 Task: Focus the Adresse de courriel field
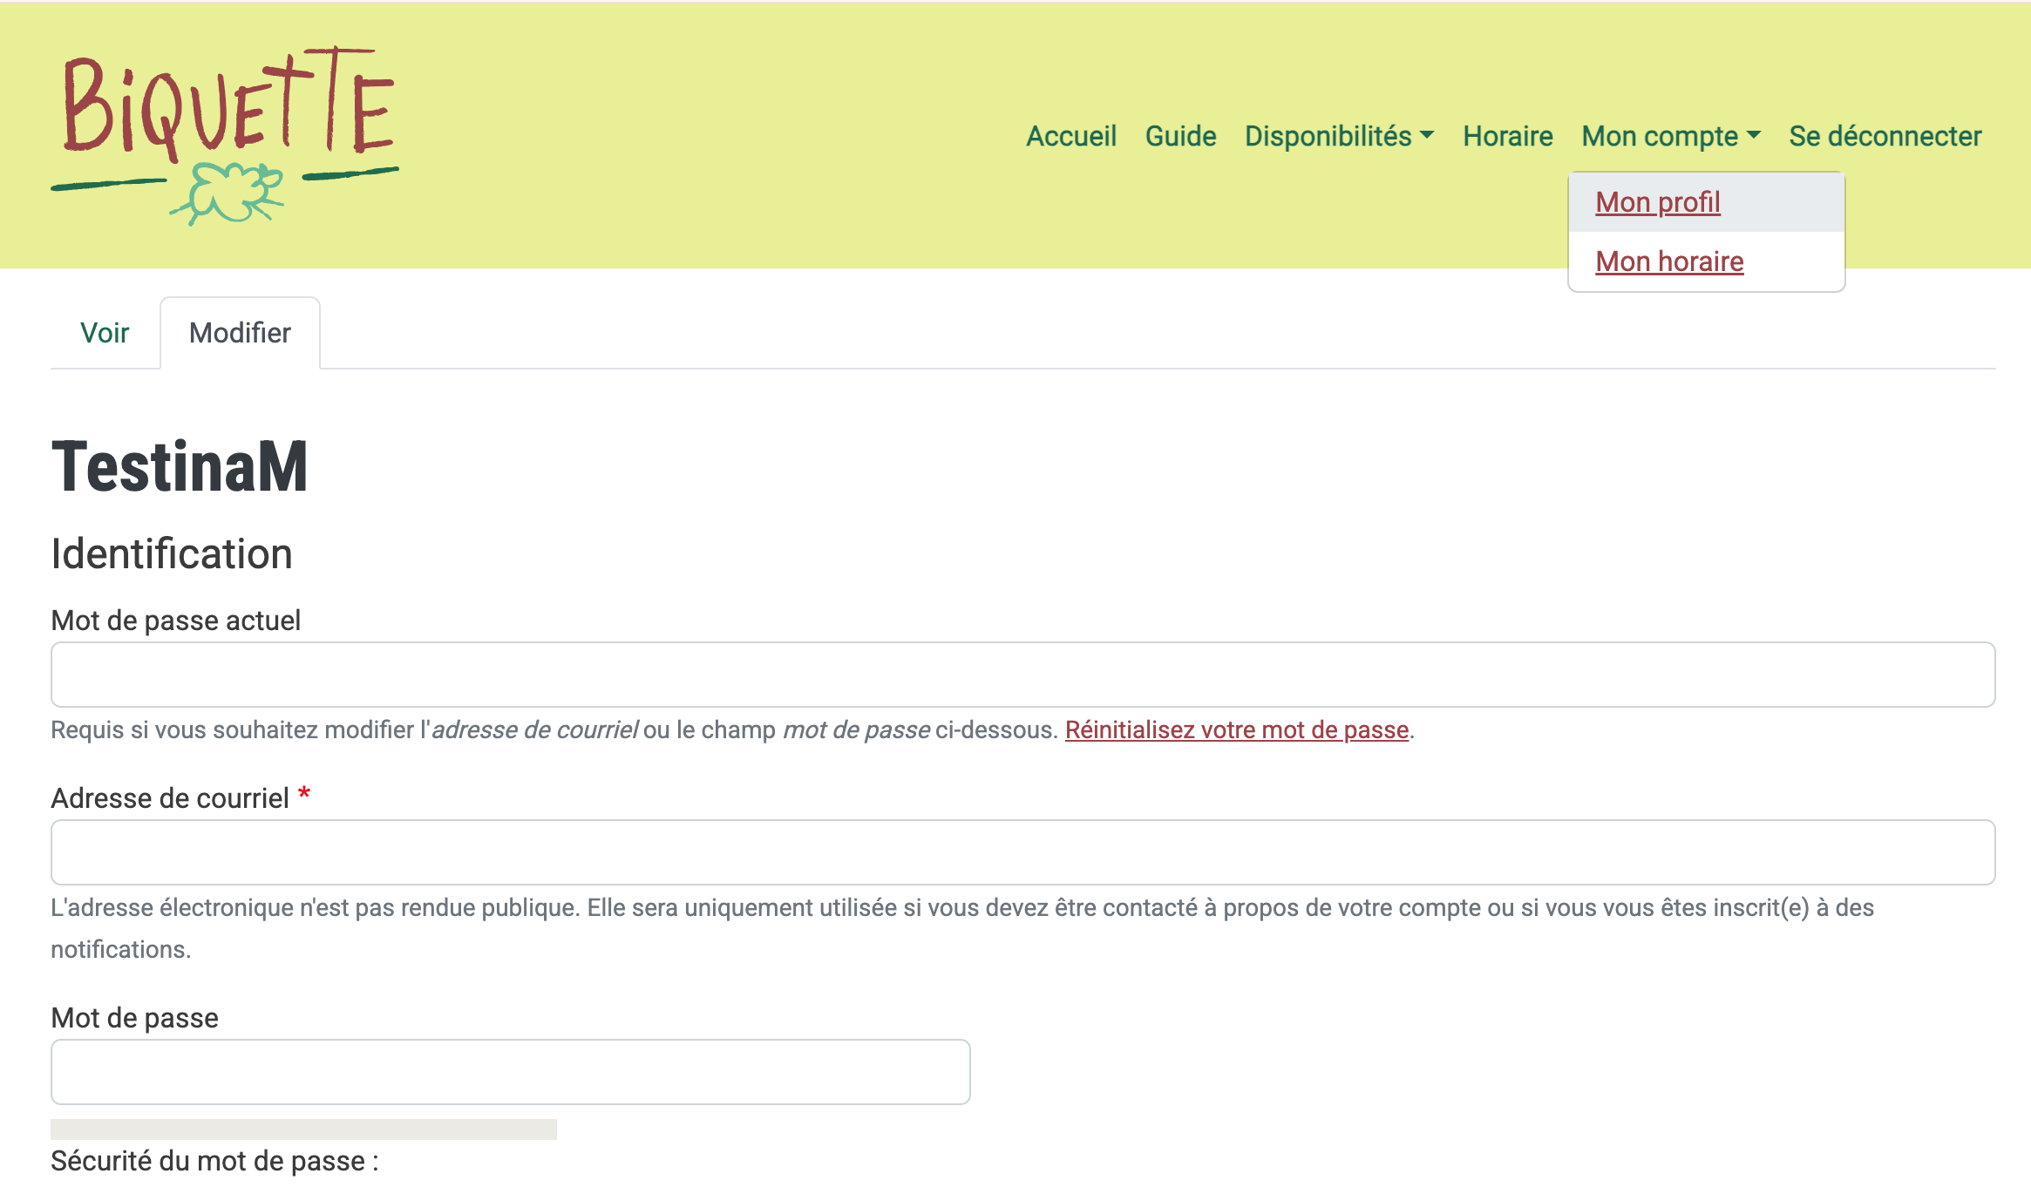coord(1022,852)
